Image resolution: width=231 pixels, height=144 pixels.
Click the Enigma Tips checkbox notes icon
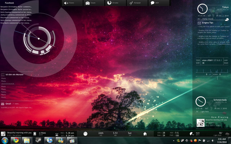(x=199, y=23)
